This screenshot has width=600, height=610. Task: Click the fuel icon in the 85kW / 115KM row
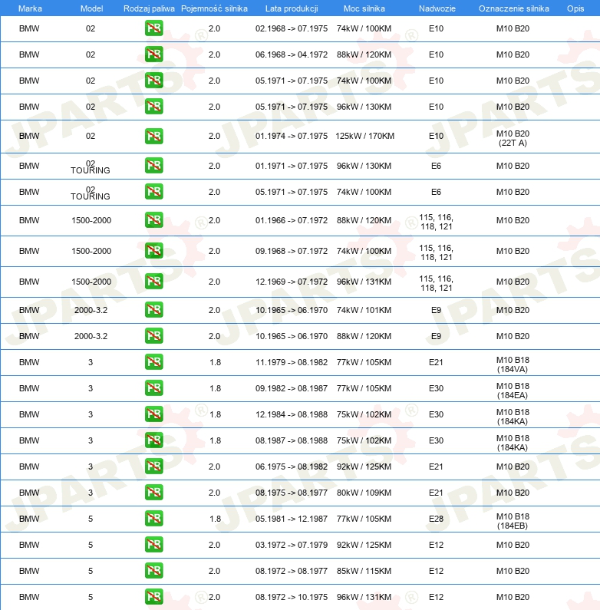153,571
